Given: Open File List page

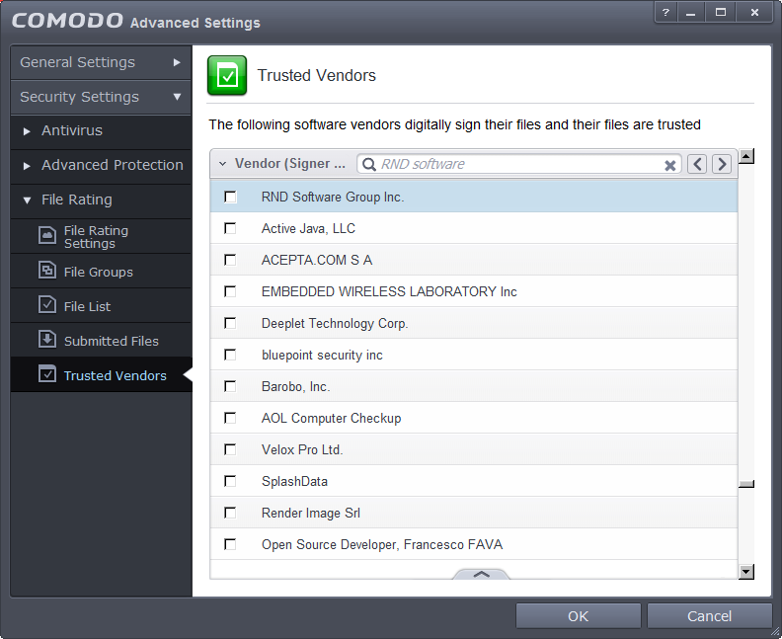Looking at the screenshot, I should point(101,306).
